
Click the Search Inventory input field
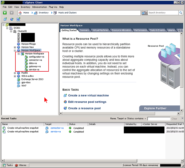click(x=163, y=13)
